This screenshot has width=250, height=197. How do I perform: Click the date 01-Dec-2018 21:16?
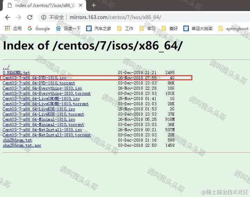tap(137, 140)
